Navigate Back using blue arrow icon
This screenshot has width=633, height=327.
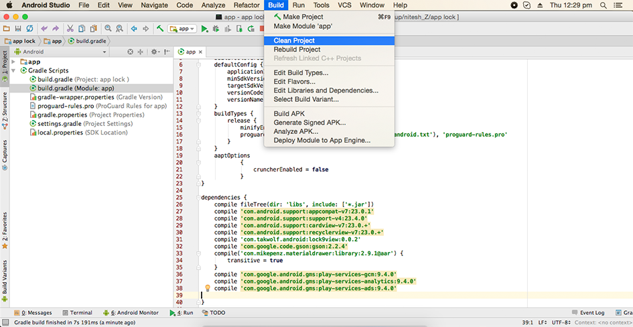pos(134,29)
